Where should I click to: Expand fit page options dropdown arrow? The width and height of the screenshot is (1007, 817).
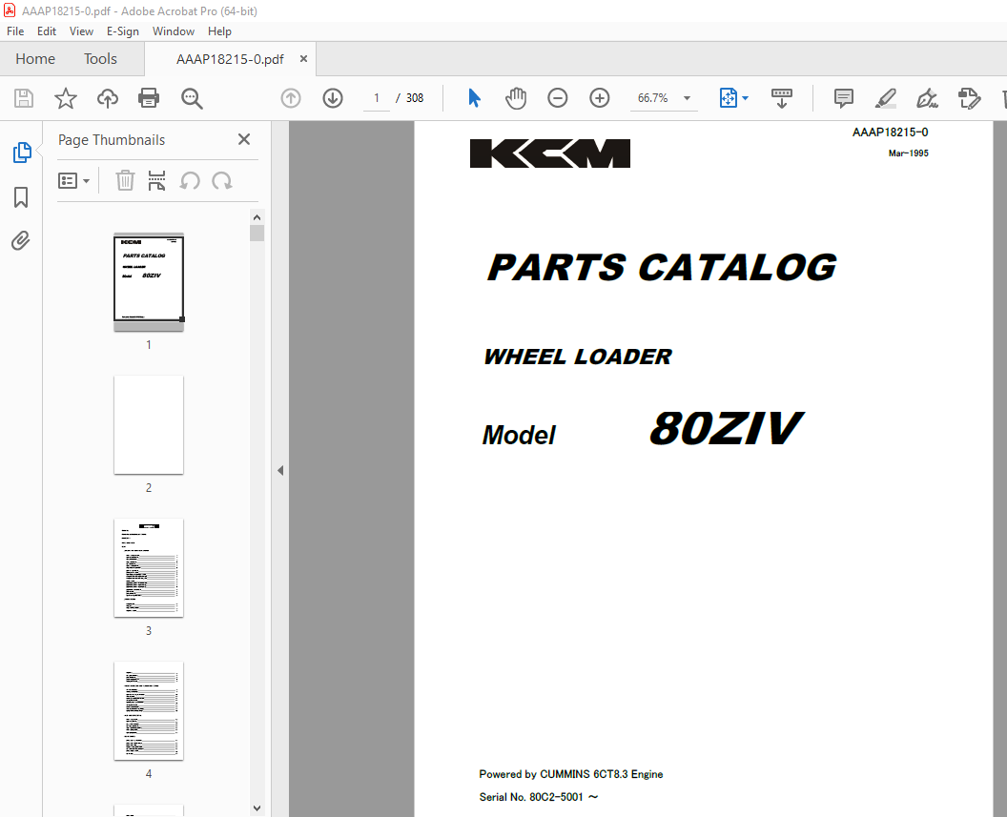point(745,98)
